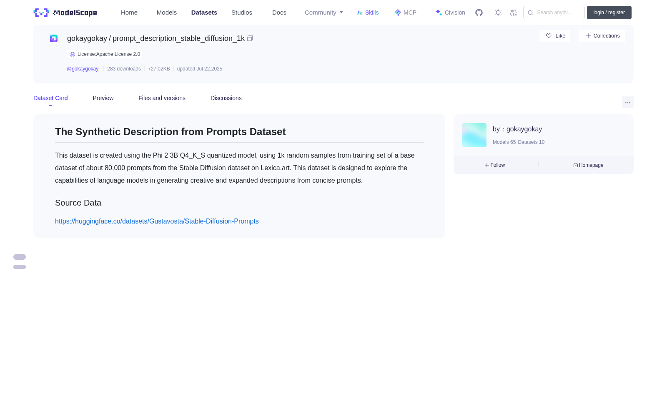Open the Docs navigation item
The width and height of the screenshot is (667, 417).
279,13
